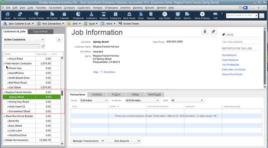The width and height of the screenshot is (268, 148).
Task: Open the Docs icon
Action: point(141,16)
